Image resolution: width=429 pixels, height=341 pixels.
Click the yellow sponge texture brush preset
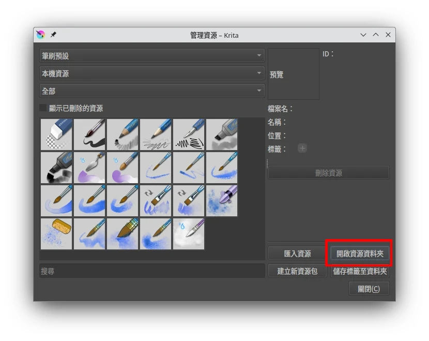pyautogui.click(x=57, y=234)
